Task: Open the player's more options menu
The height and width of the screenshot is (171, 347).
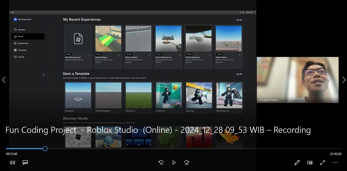Action: click(335, 163)
